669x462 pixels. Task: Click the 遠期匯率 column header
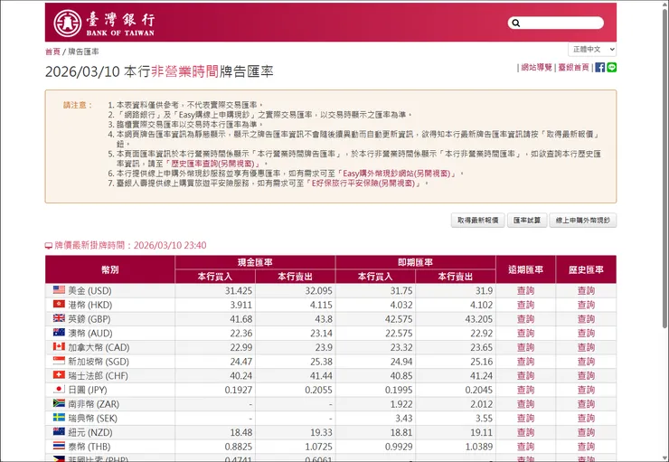tap(525, 269)
